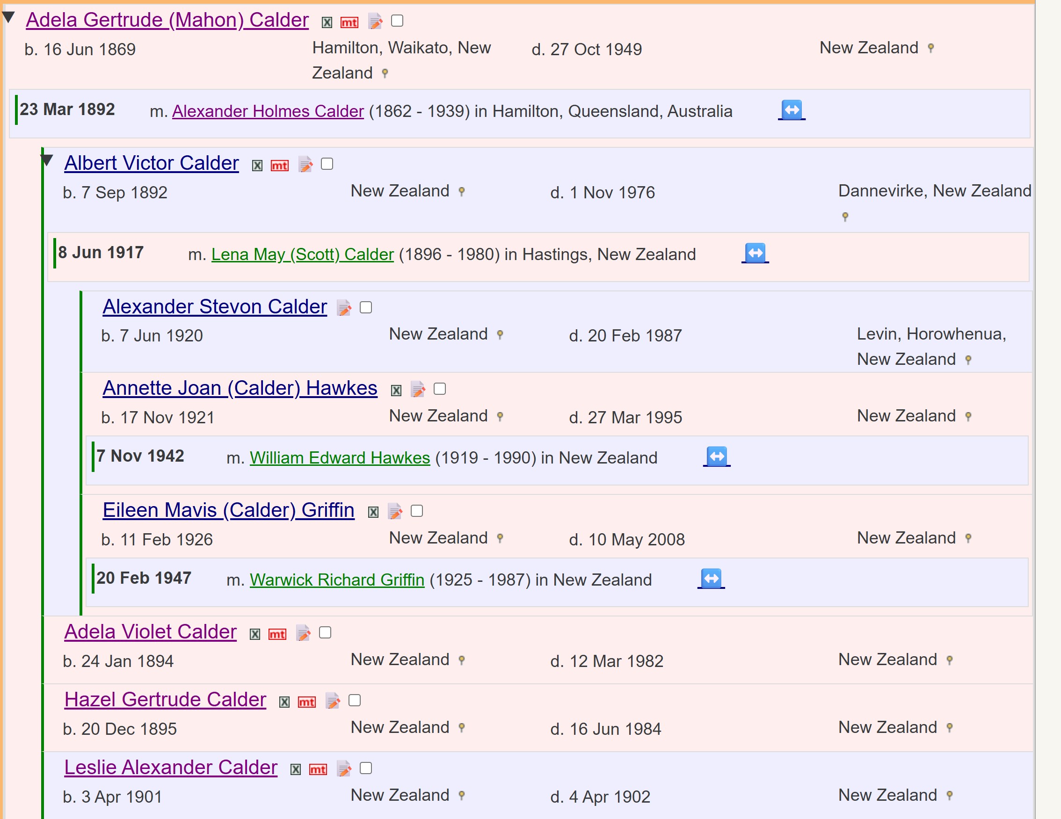This screenshot has height=819, width=1061.
Task: Open Eileen Mavis (Calder) Griffin profile
Action: pyautogui.click(x=228, y=511)
